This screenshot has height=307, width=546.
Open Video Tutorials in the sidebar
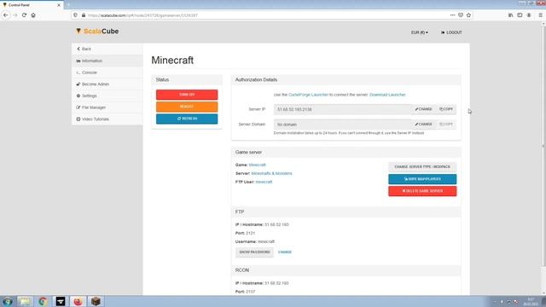click(x=107, y=119)
